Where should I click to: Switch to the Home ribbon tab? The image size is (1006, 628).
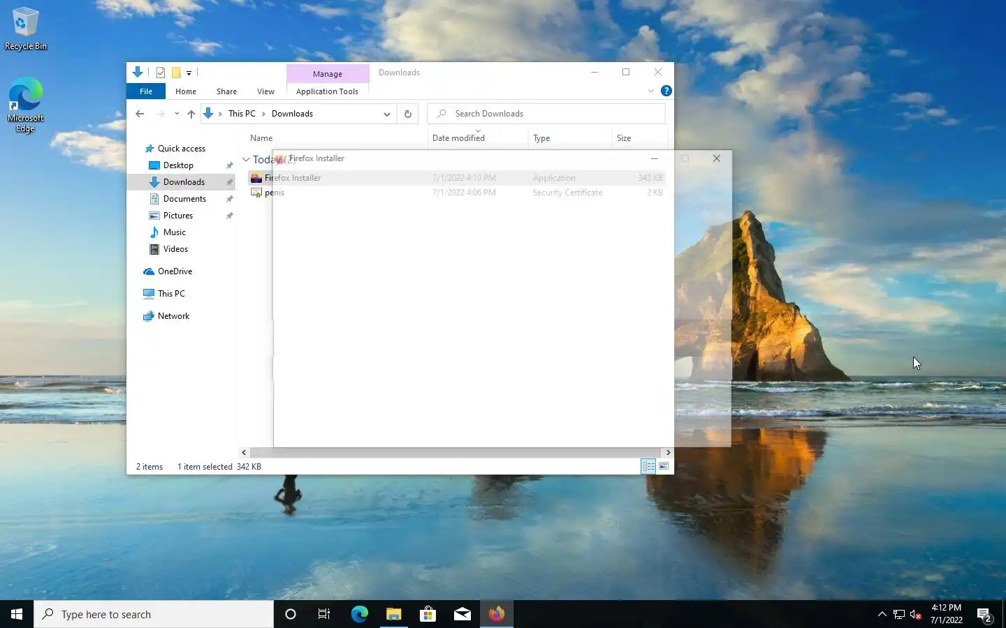point(186,91)
